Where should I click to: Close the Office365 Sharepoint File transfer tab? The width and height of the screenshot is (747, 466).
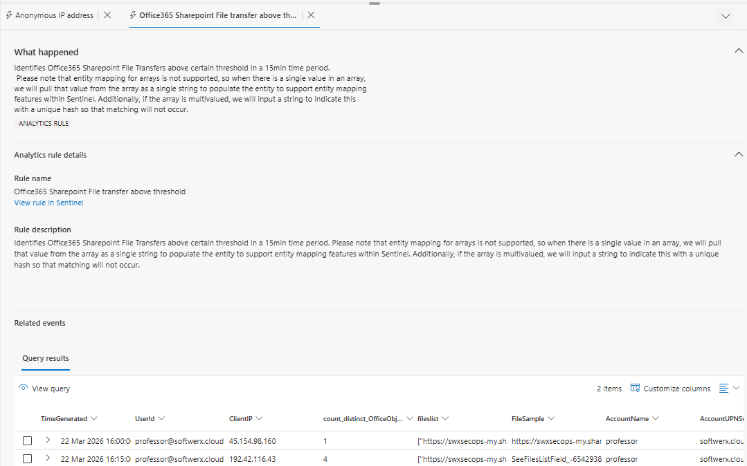311,15
